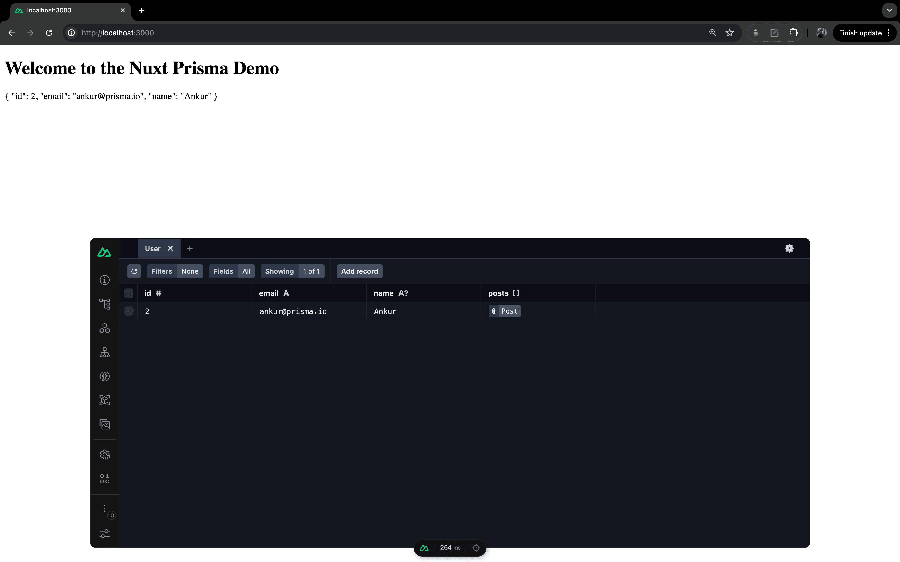The height and width of the screenshot is (562, 900).
Task: Click the refresh records icon
Action: (134, 271)
